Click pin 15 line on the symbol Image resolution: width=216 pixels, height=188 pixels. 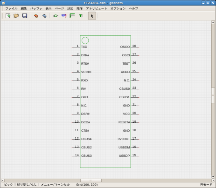[x=135, y=156]
